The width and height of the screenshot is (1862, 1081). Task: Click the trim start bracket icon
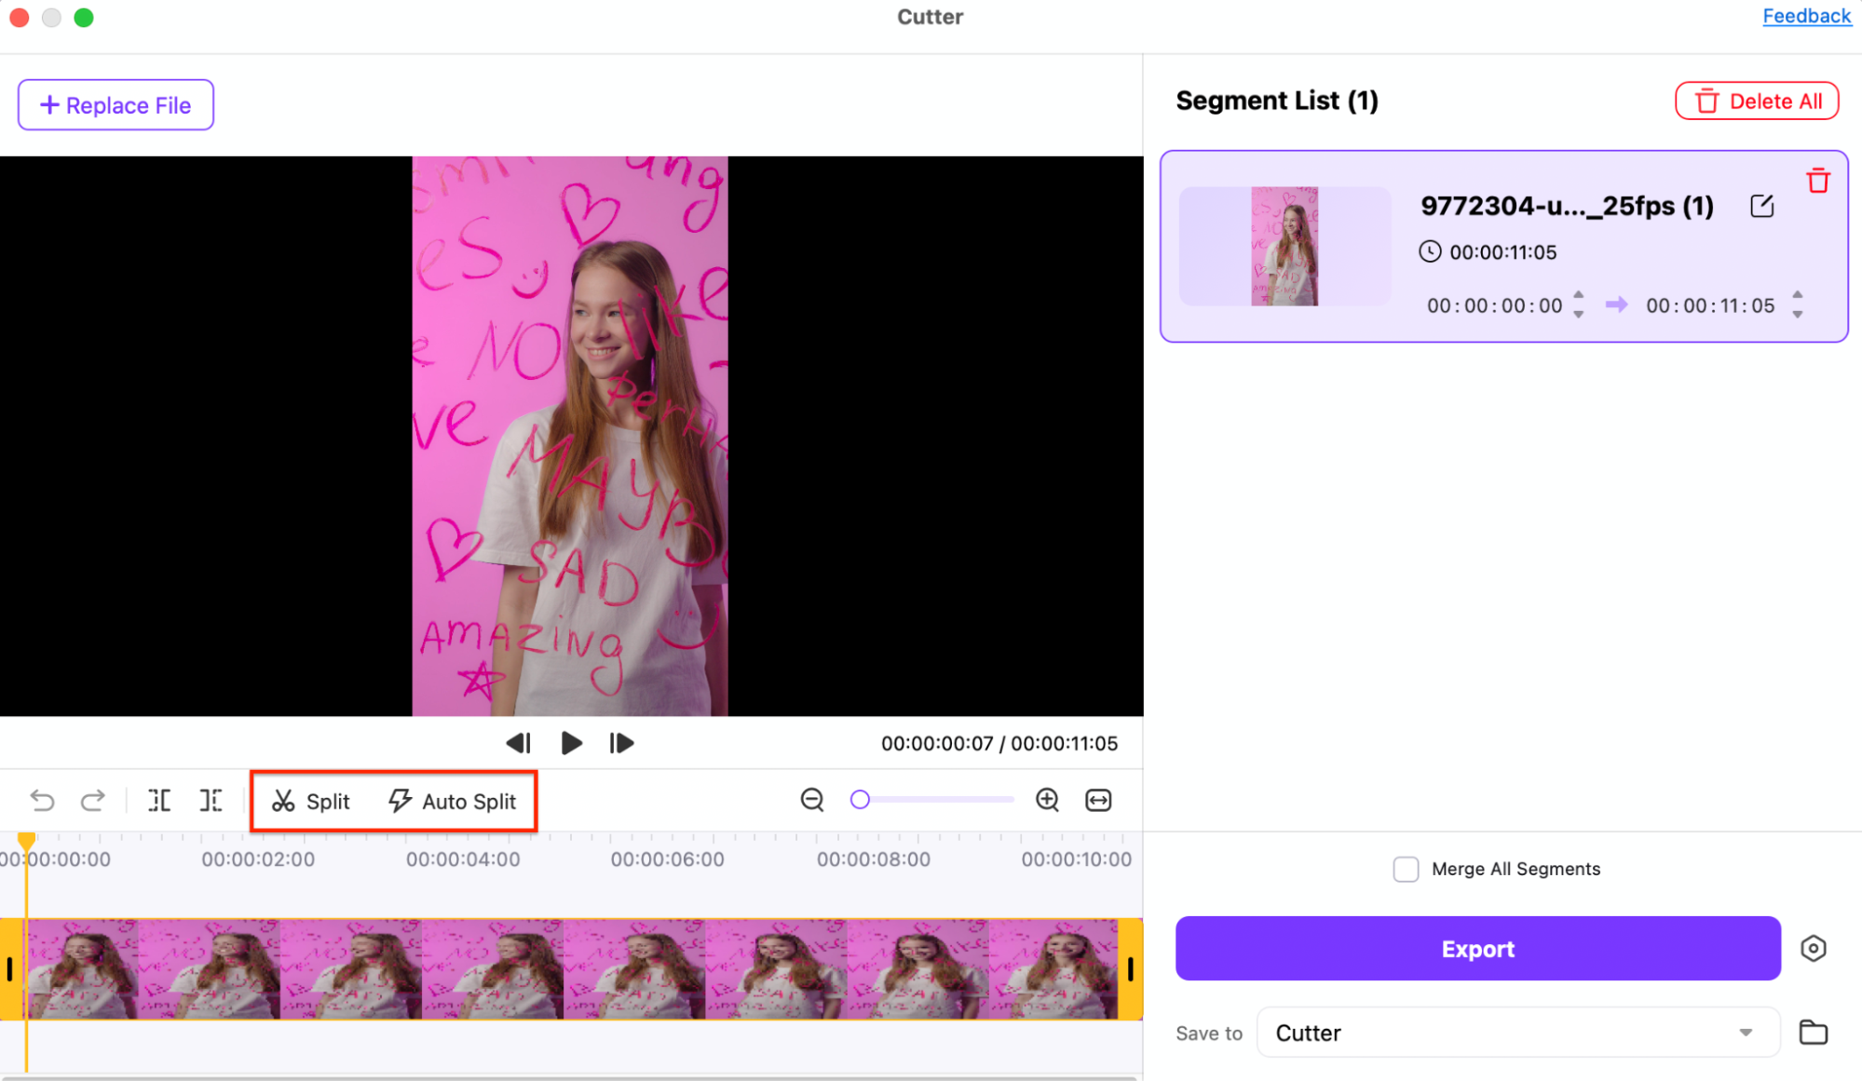point(159,801)
